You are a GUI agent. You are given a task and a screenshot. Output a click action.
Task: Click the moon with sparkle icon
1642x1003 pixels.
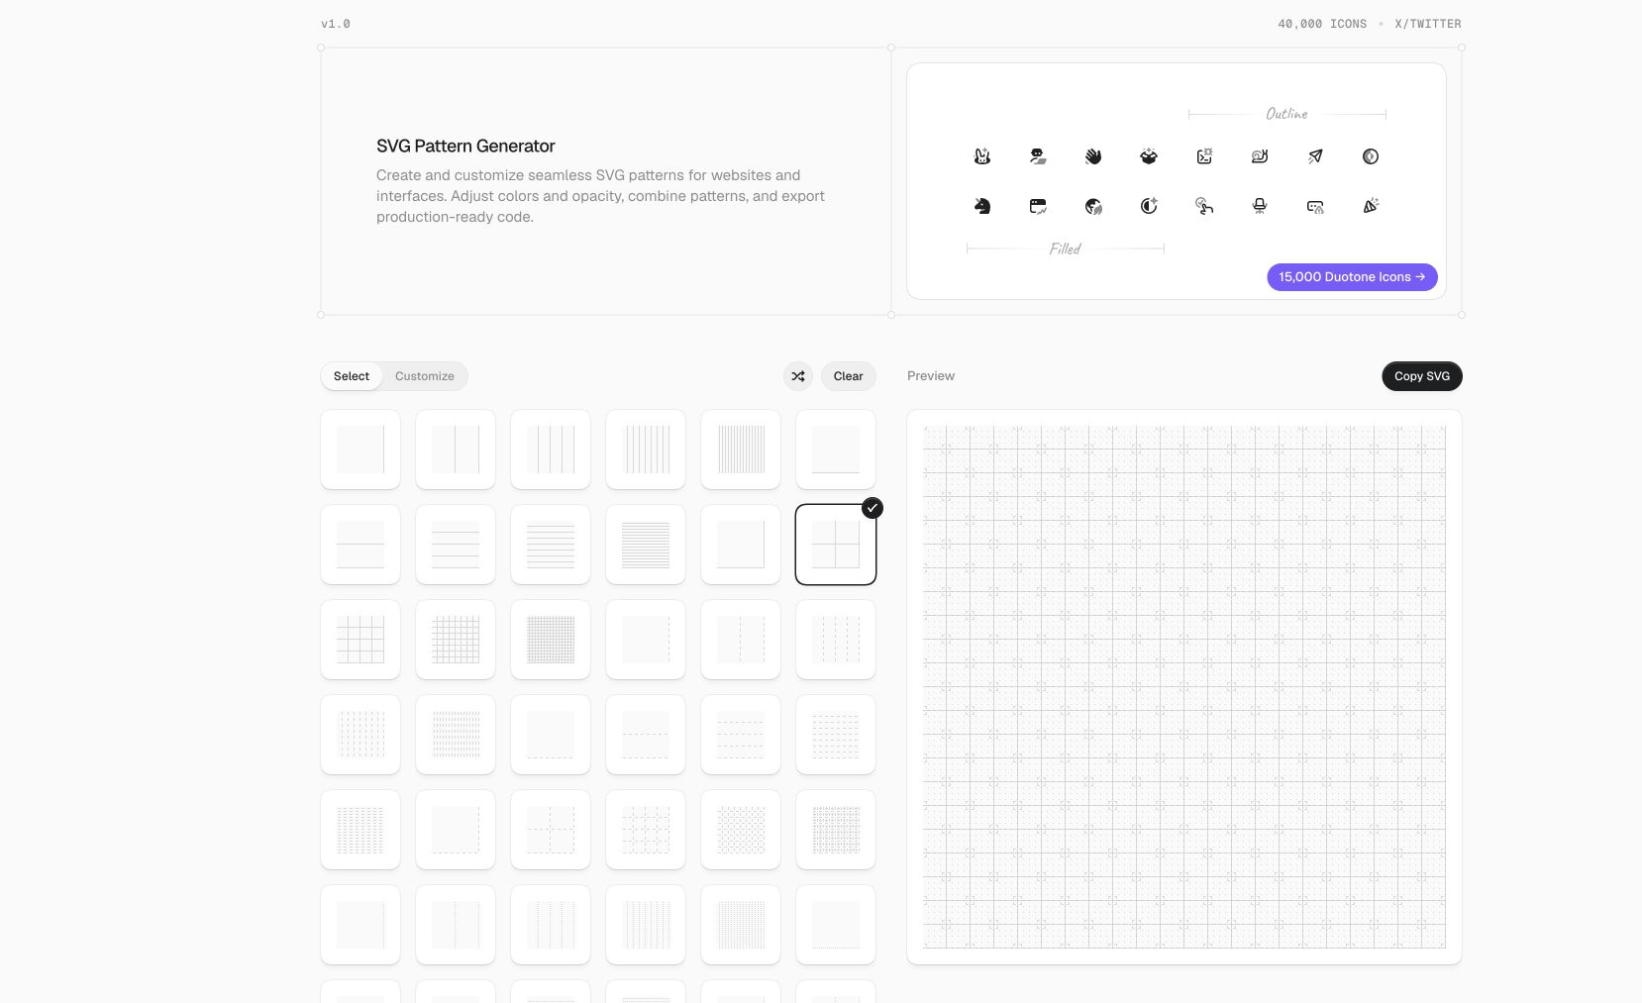pos(1149,206)
